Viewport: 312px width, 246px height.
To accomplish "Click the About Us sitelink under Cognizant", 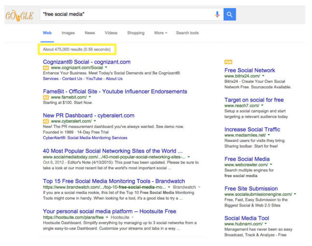I will click(x=114, y=78).
